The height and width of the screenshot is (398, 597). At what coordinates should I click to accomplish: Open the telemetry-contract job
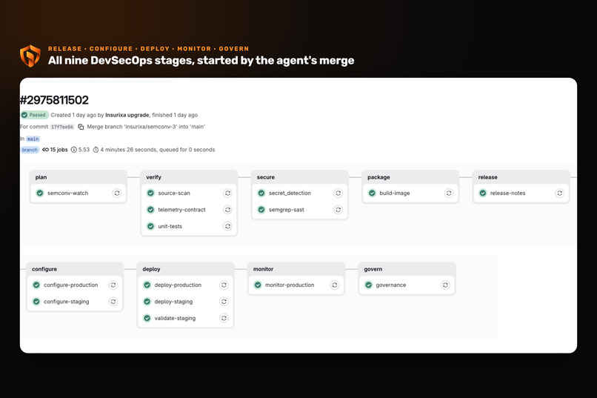pyautogui.click(x=182, y=210)
